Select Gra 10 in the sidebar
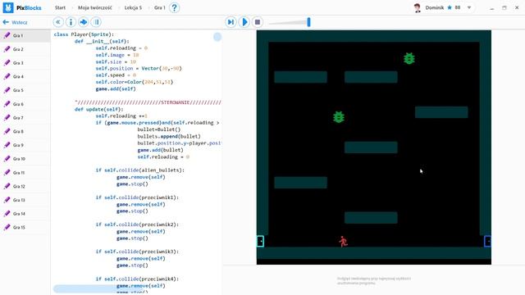This screenshot has width=525, height=295. [x=25, y=159]
